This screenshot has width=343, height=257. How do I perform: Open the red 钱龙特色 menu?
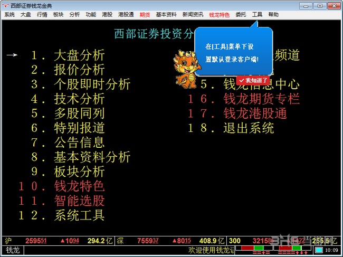220,15
